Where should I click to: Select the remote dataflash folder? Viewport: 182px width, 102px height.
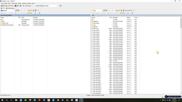[x=96, y=22]
